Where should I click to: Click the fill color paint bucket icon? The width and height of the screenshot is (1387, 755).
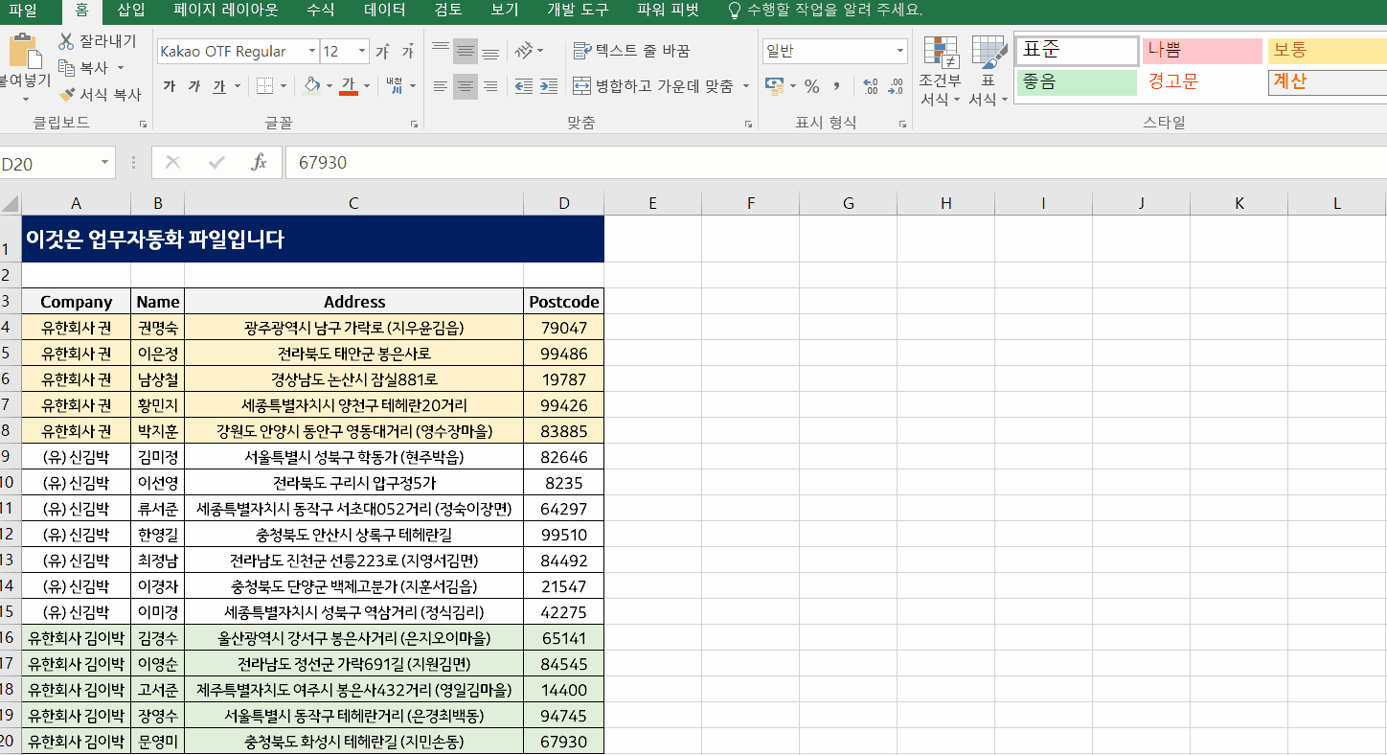[x=311, y=86]
